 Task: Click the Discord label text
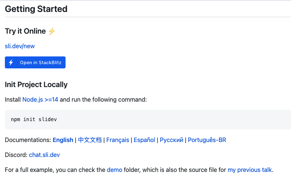coord(16,155)
